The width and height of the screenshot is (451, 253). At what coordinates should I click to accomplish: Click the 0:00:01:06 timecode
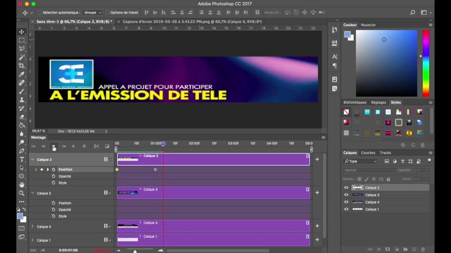pos(68,250)
